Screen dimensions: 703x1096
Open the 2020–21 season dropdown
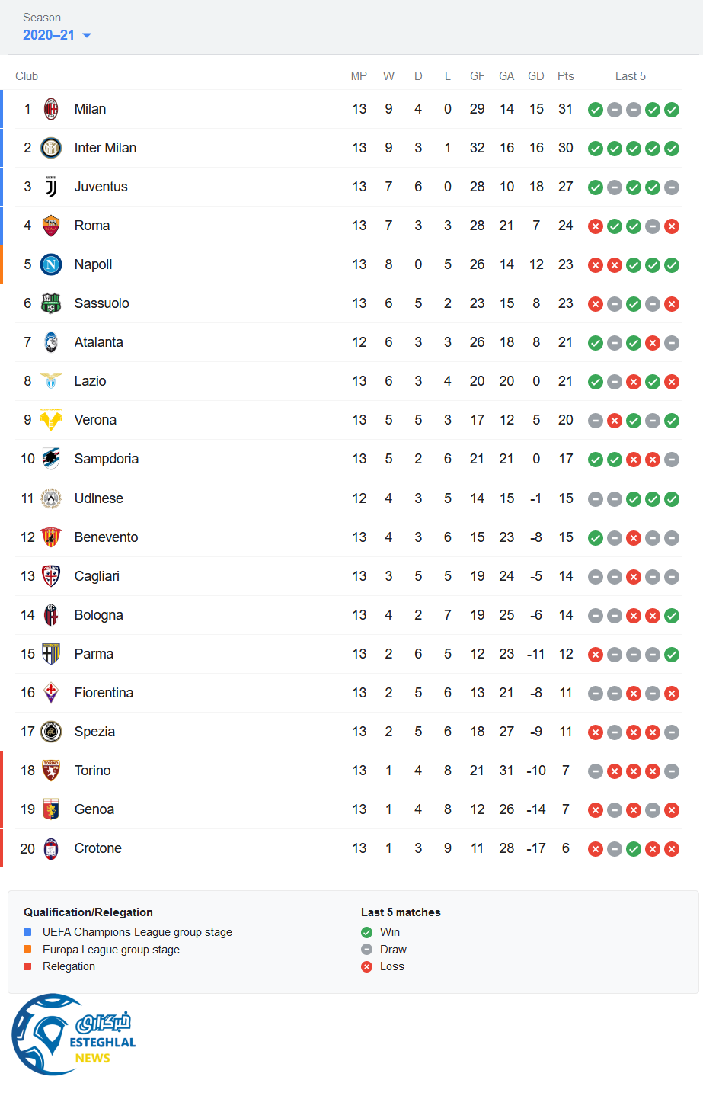[57, 35]
